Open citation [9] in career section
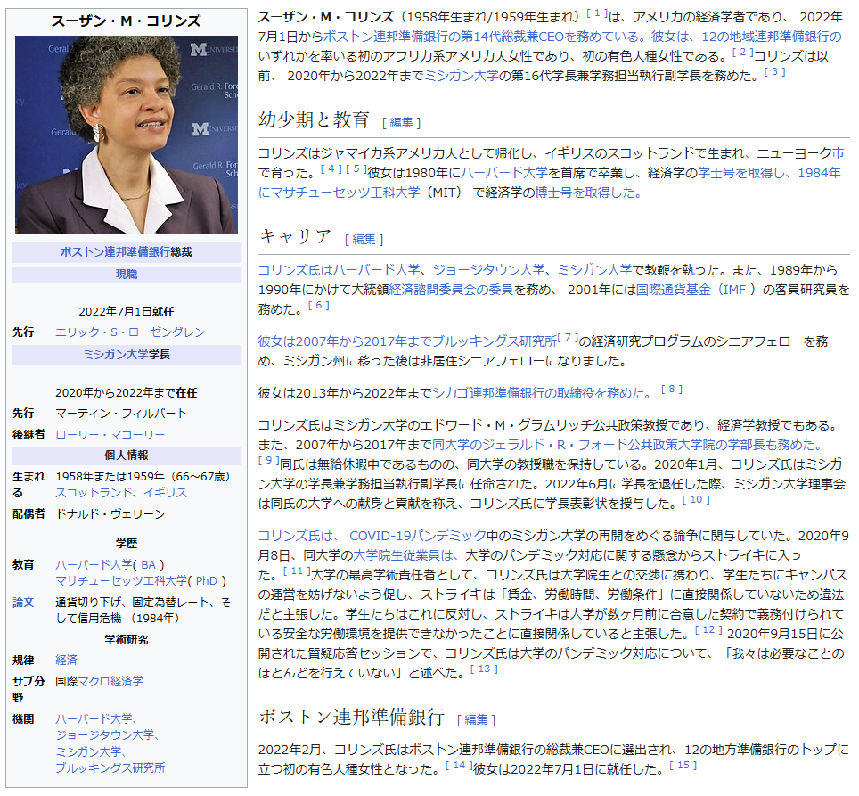The width and height of the screenshot is (859, 796). [x=268, y=461]
